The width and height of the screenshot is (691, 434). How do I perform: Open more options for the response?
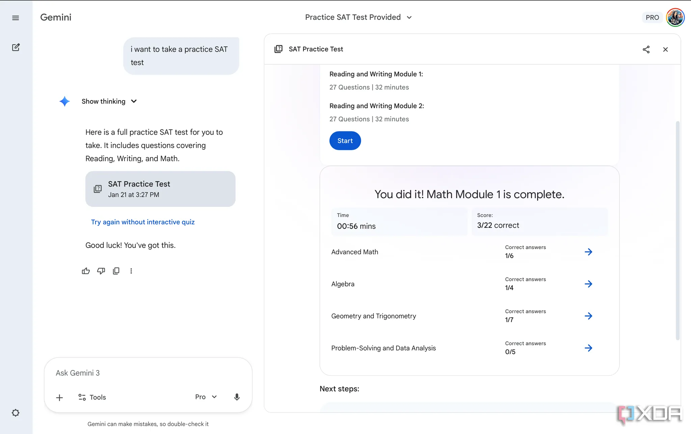point(131,271)
